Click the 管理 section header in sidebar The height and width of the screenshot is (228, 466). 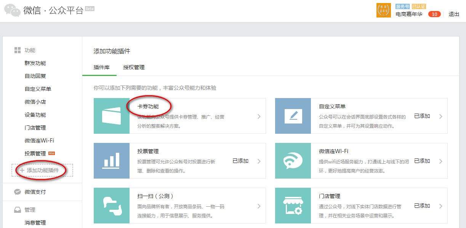coord(30,210)
